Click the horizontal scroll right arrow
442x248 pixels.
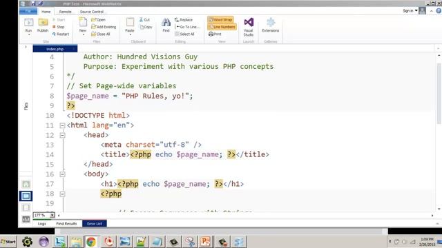(432, 216)
